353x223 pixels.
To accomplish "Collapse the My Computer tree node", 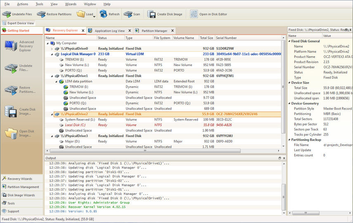I will point(47,43).
